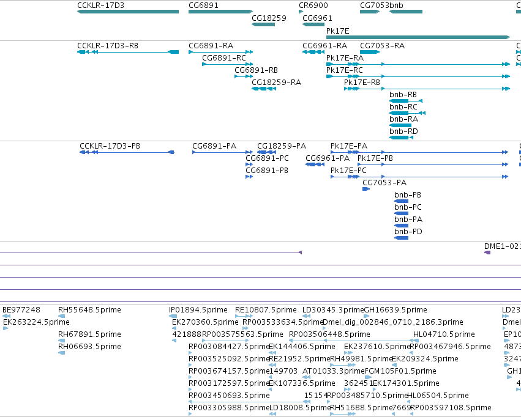Click the EK174301.5prime EST label
Viewport: 521px width, 417px height.
point(406,383)
